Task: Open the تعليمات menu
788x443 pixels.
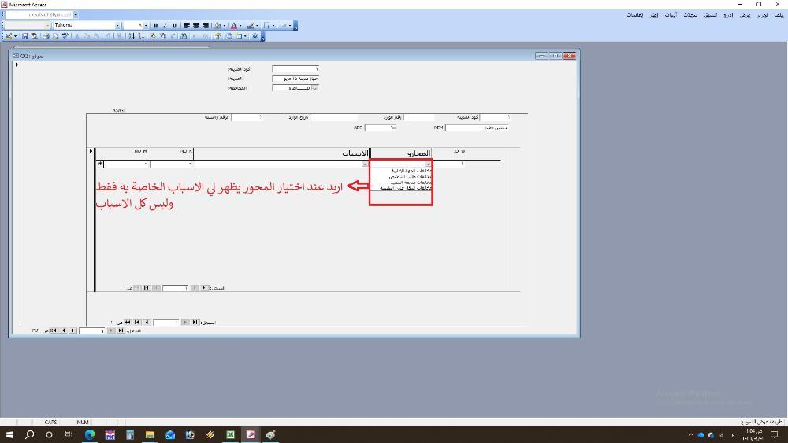Action: click(634, 15)
